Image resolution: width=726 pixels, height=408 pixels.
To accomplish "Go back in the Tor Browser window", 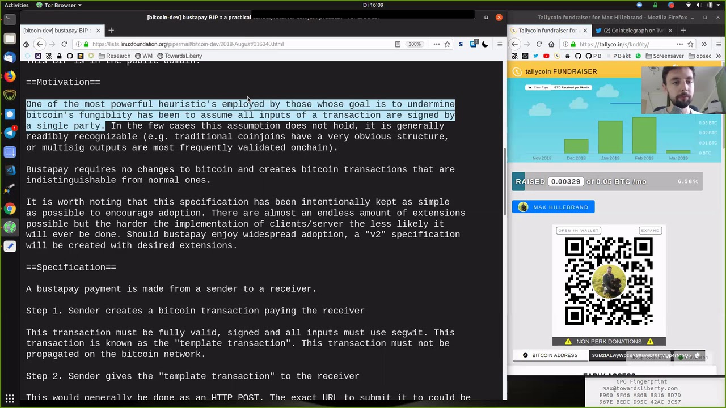I will pyautogui.click(x=39, y=44).
